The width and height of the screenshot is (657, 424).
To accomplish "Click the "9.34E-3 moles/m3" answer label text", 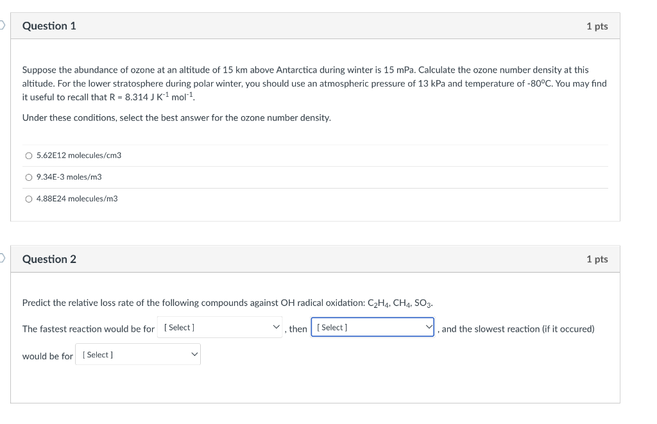I will pyautogui.click(x=69, y=177).
